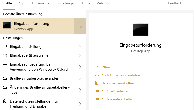The width and height of the screenshot is (194, 110).
Task: Click the clipboard icon for Datenschutzeinstellungen
Action: pos(5,101)
